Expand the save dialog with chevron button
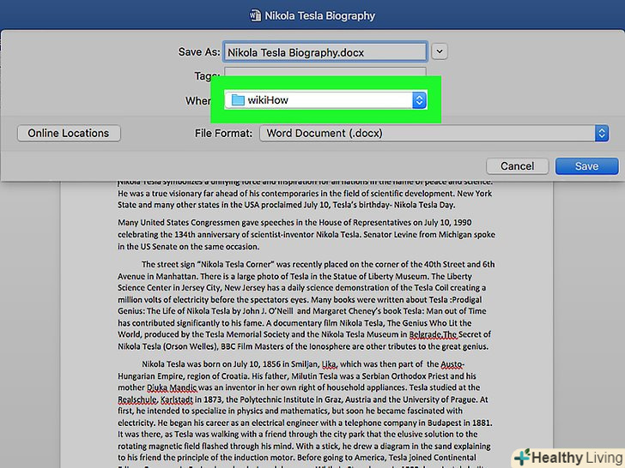625x468 pixels. [440, 51]
